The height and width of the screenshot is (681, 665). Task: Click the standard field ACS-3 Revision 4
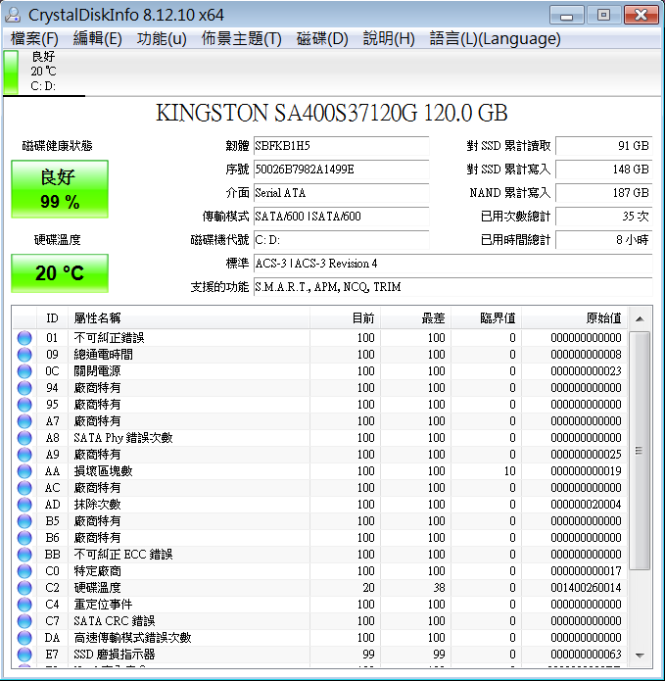point(452,264)
